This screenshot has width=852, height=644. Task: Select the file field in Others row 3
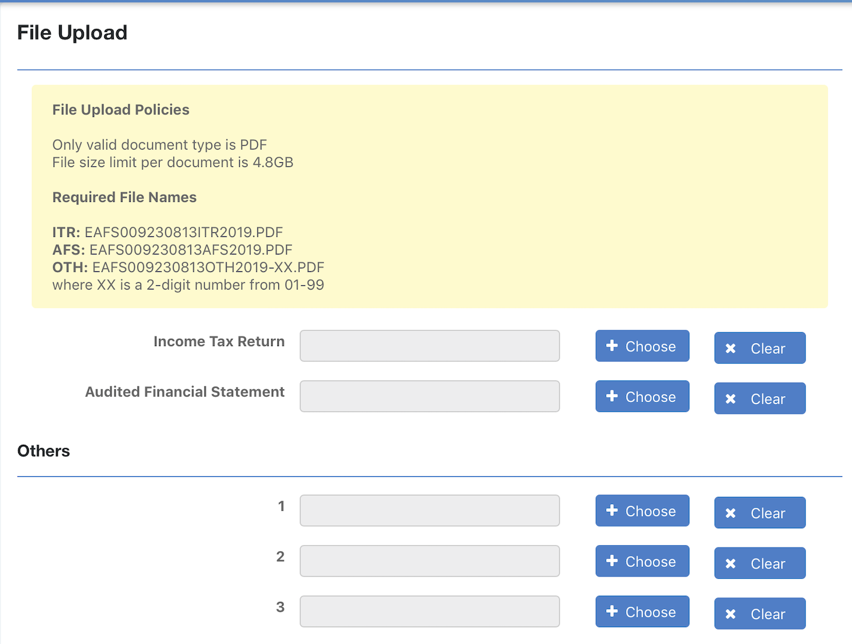430,611
